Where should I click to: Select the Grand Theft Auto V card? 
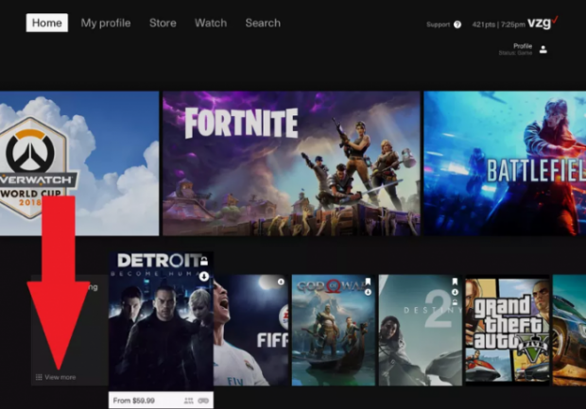pos(508,331)
